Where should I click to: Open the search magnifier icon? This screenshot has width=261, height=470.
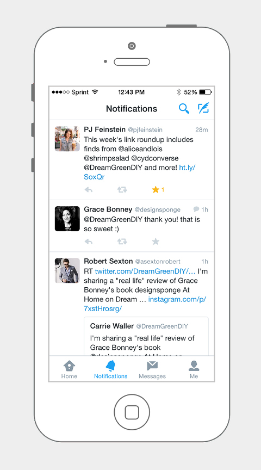click(x=184, y=108)
